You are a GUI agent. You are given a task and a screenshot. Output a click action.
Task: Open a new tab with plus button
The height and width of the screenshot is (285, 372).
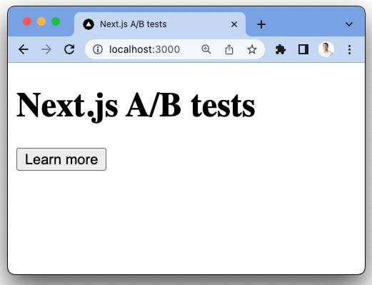261,24
